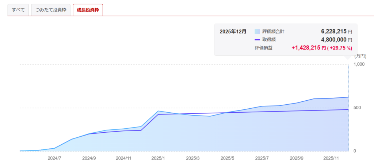Click the light blue 評価額合計 legend swatch

click(x=257, y=32)
